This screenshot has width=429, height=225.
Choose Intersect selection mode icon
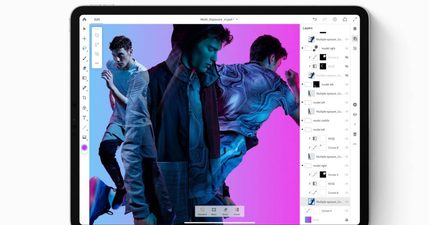tap(97, 54)
